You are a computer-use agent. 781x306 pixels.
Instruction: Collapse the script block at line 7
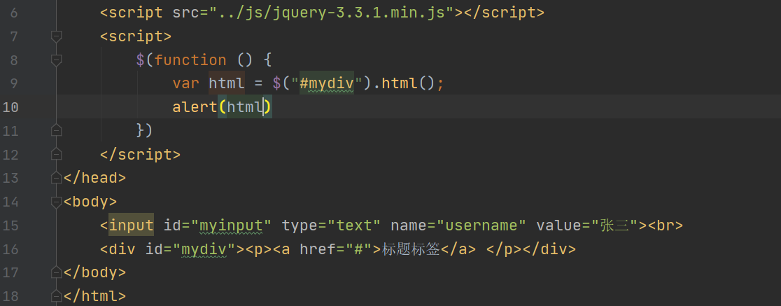coord(56,36)
